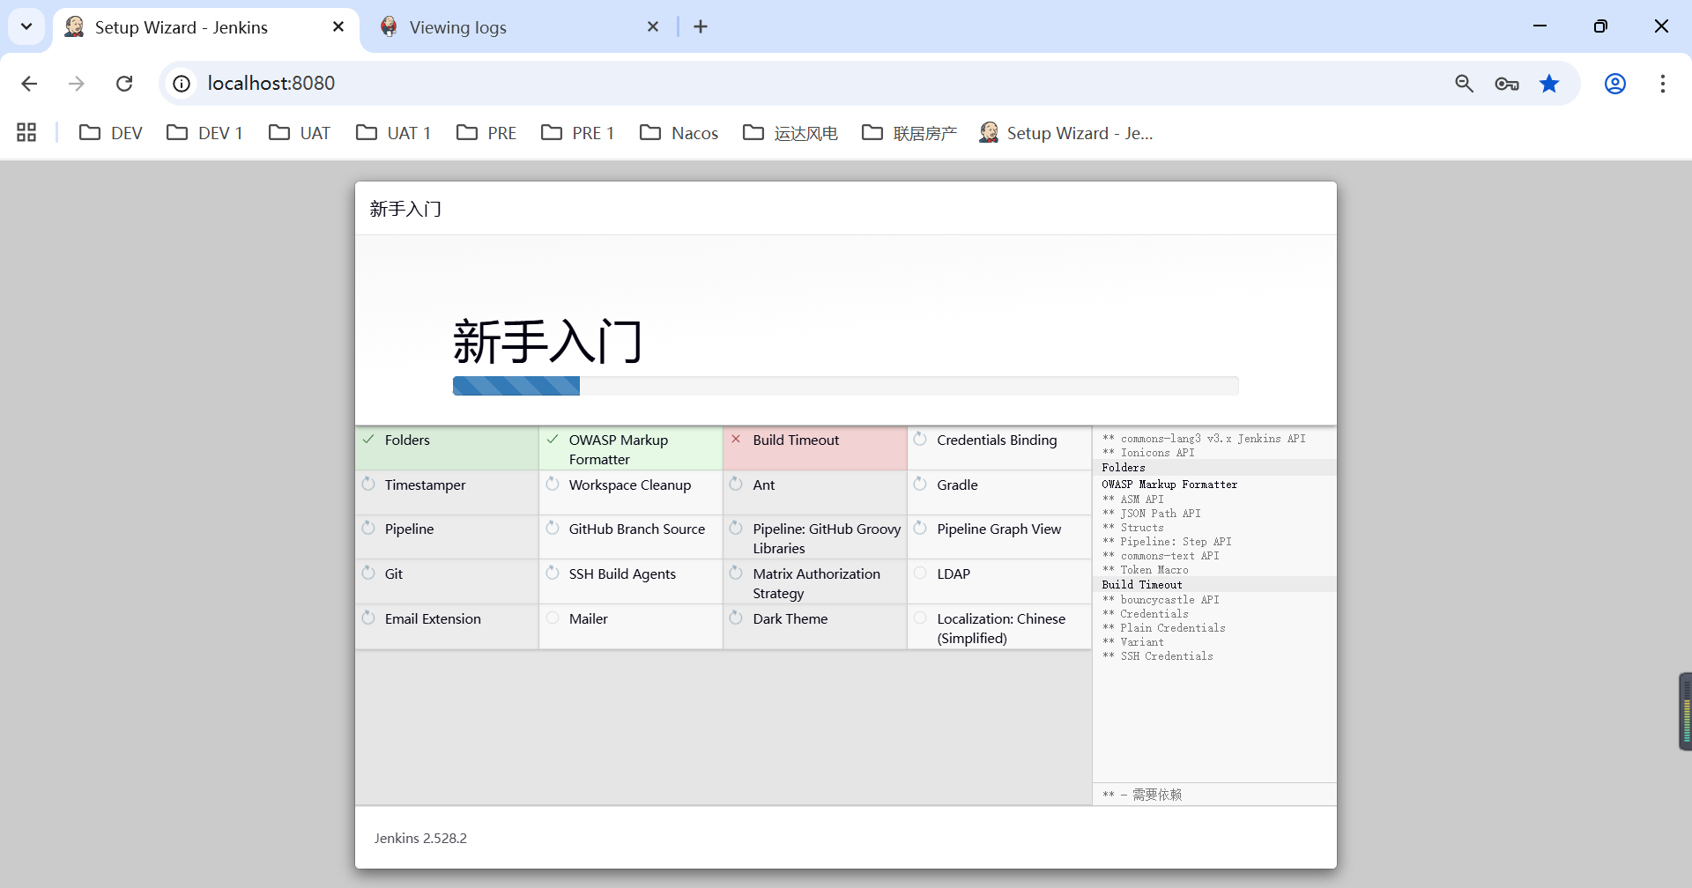Switch to the Viewing logs tab
Screen dimensions: 1692x888
[x=520, y=27]
